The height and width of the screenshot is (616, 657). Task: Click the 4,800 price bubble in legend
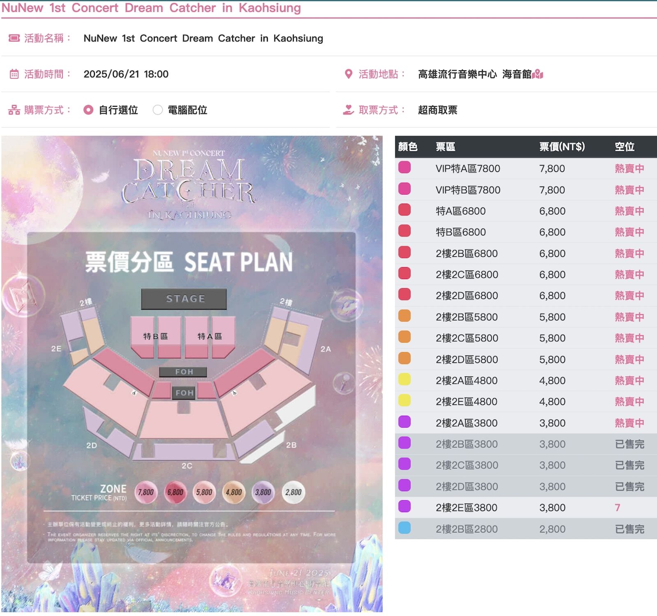(234, 492)
